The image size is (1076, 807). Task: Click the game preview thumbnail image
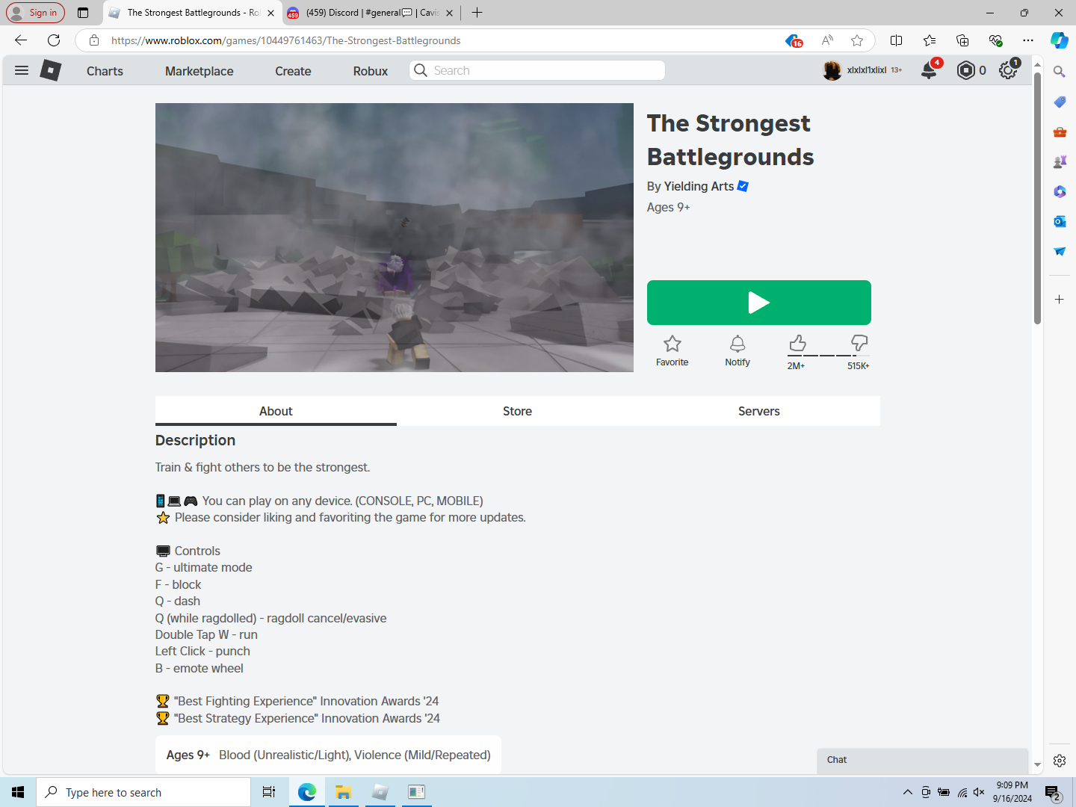(395, 238)
